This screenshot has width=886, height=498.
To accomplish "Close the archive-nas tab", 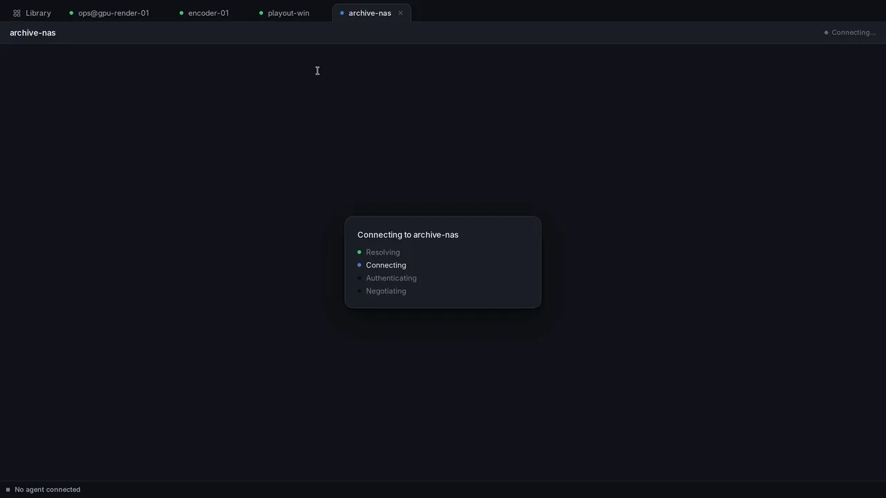I will 400,13.
